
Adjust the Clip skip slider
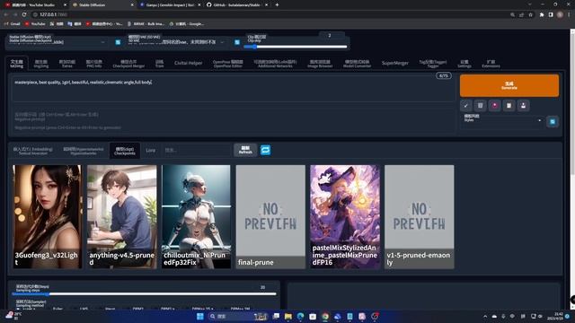296,47
